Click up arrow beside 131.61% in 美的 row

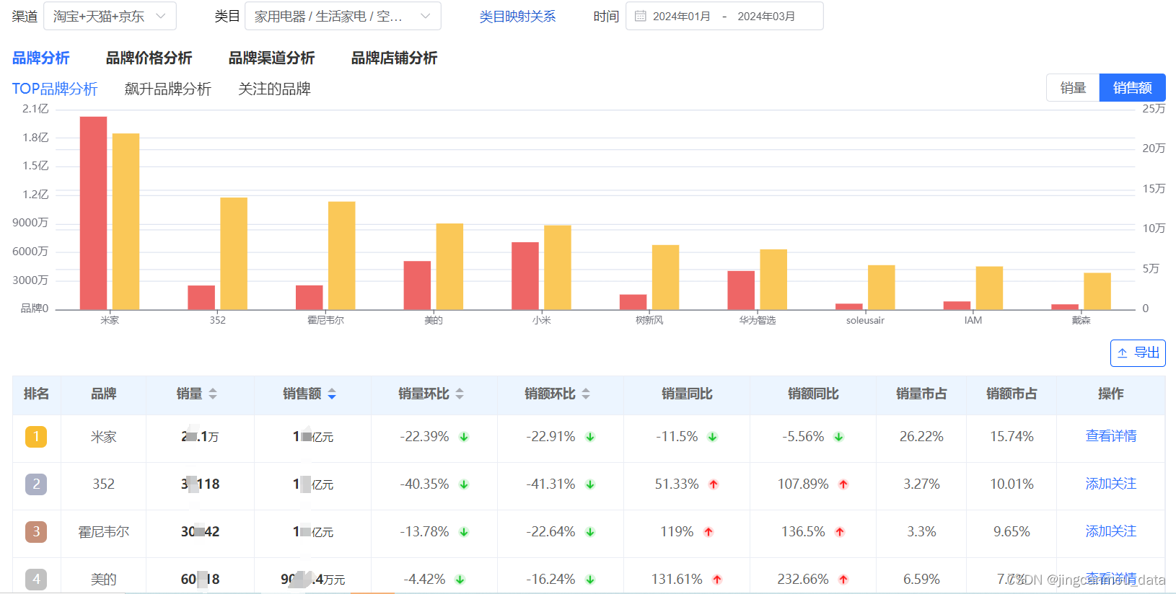click(x=717, y=579)
